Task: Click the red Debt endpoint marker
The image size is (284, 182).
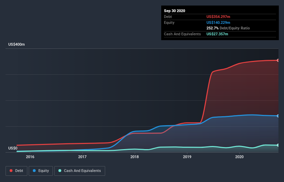Action: tap(278, 60)
